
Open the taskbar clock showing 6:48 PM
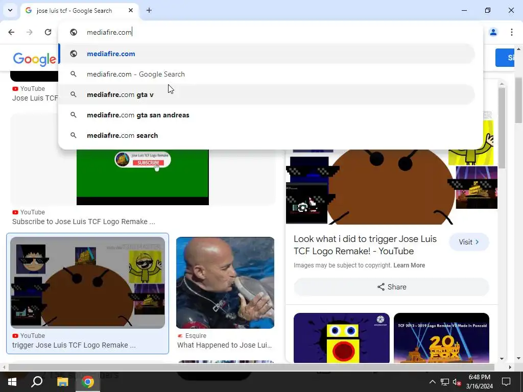tap(479, 382)
